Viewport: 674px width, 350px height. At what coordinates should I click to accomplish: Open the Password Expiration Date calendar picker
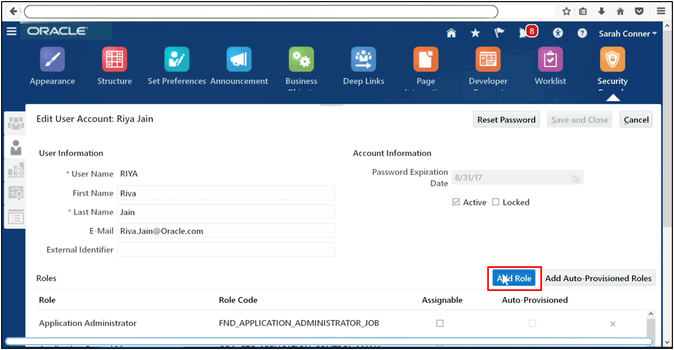click(x=576, y=177)
